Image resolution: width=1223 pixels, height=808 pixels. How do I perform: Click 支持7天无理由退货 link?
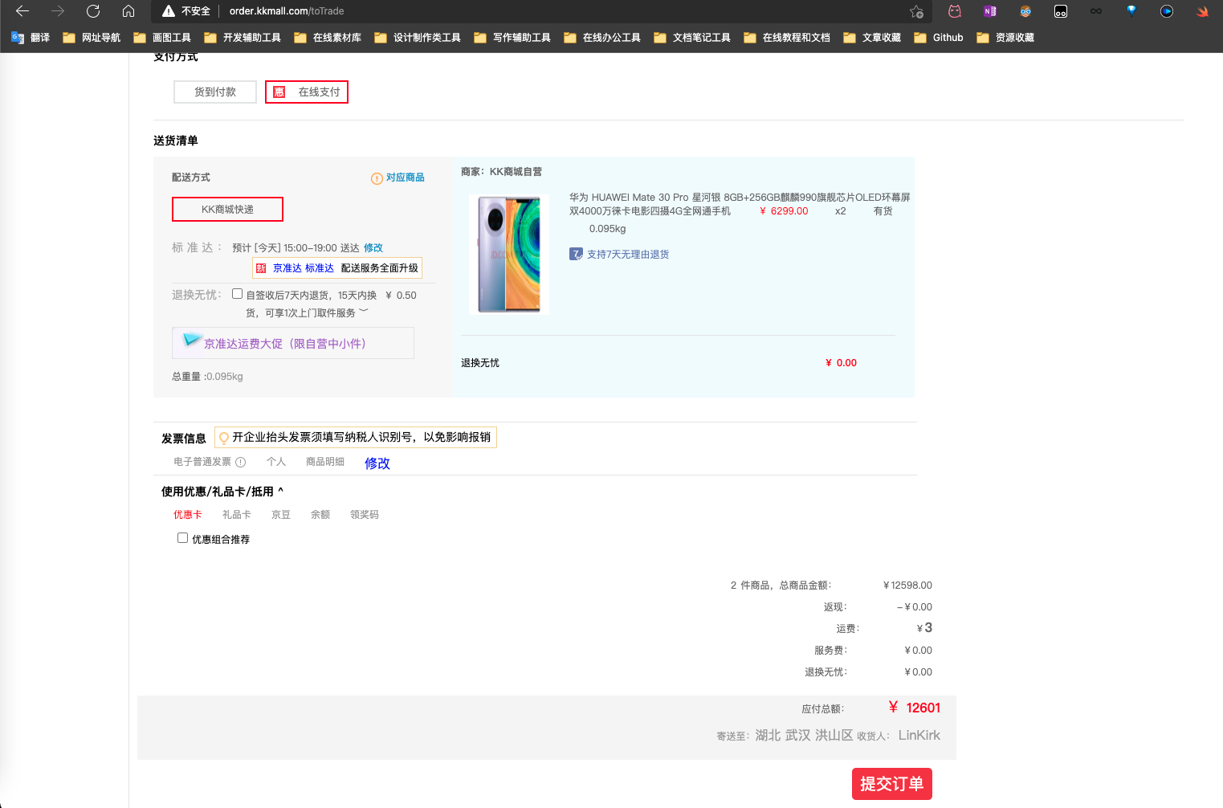pyautogui.click(x=628, y=255)
